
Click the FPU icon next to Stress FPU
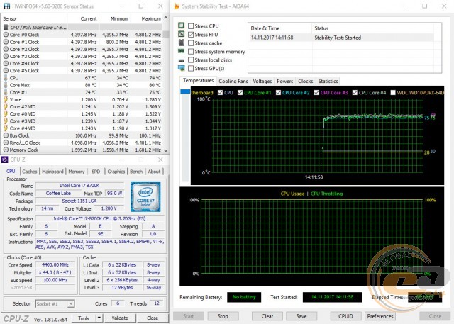point(182,34)
